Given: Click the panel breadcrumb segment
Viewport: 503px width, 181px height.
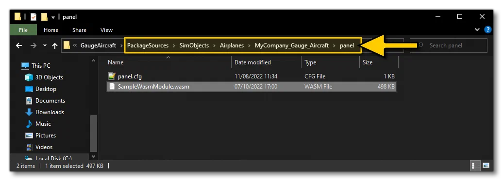Looking at the screenshot, I should click(x=347, y=45).
